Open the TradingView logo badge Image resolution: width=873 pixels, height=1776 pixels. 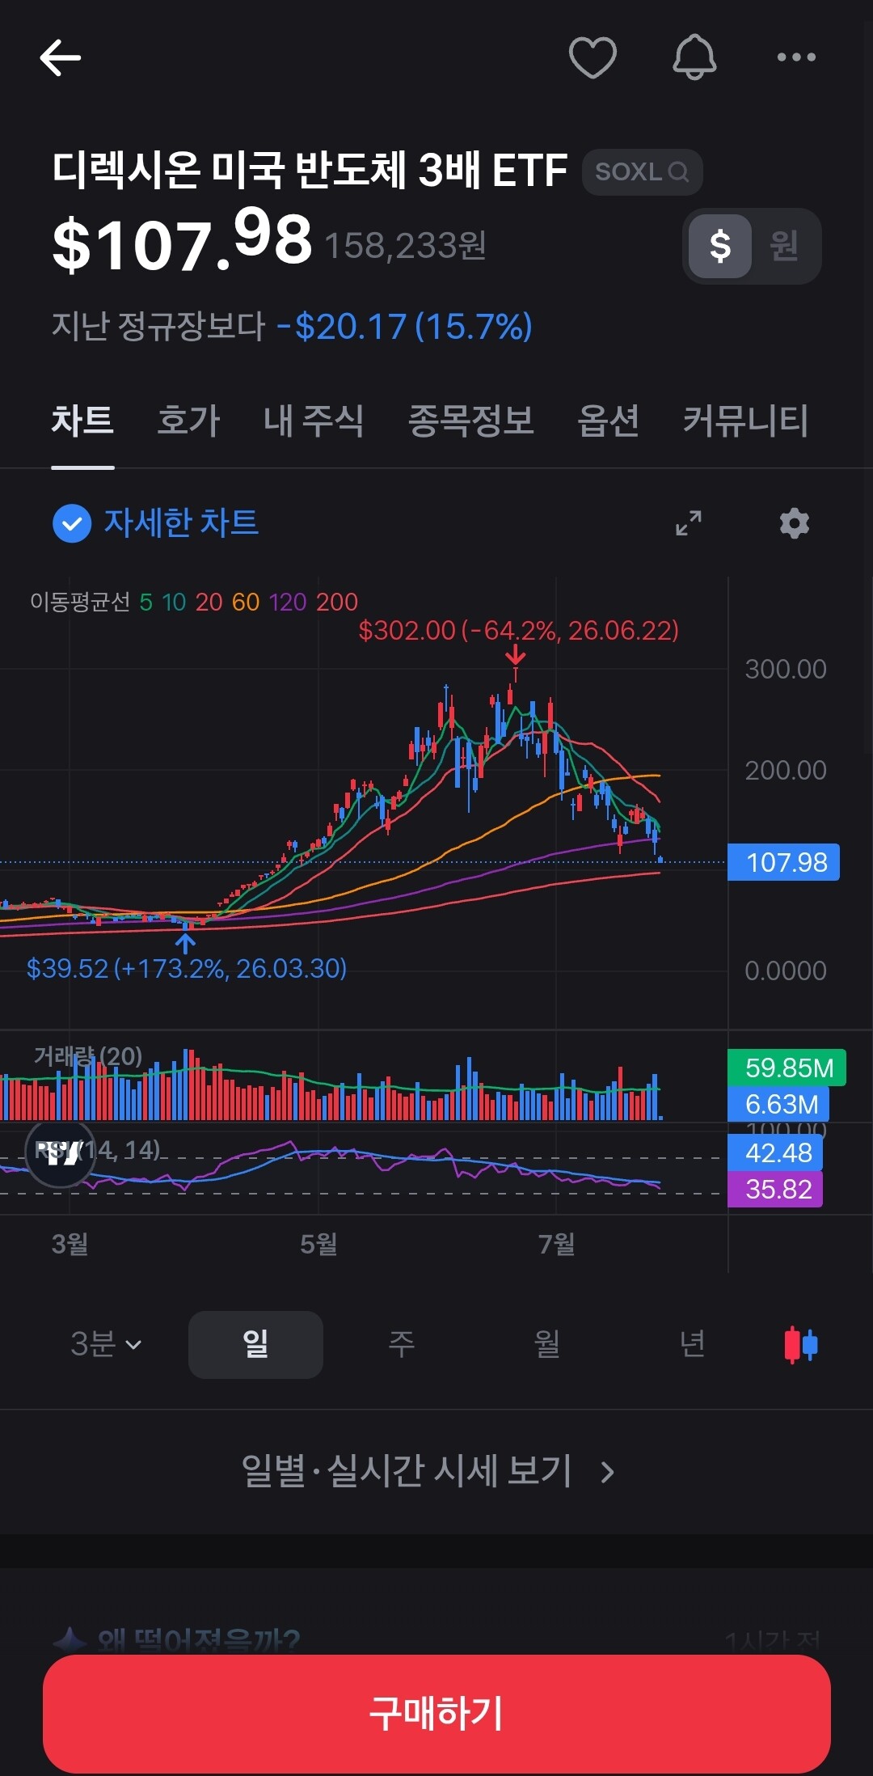pyautogui.click(x=61, y=1152)
